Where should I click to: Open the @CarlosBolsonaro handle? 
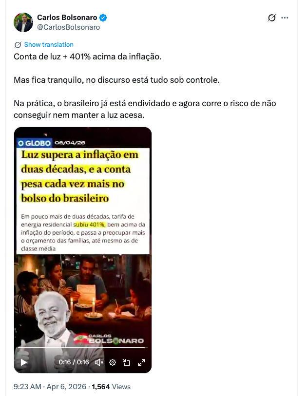coord(69,27)
